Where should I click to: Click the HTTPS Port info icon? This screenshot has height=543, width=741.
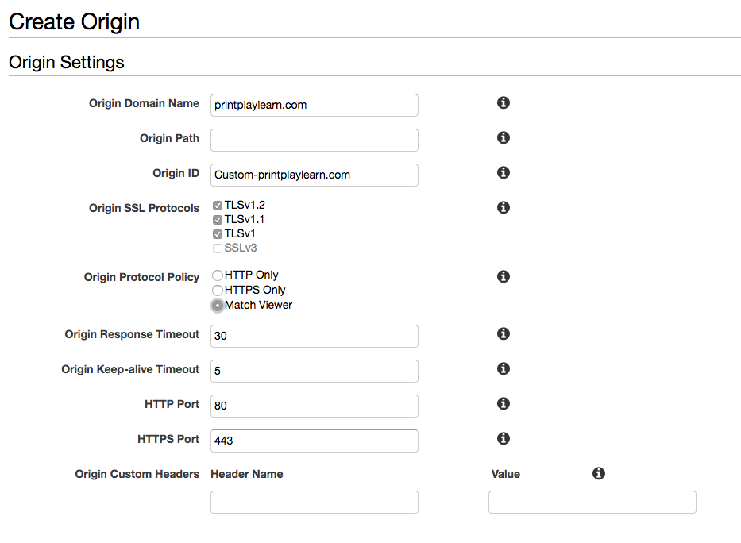504,438
